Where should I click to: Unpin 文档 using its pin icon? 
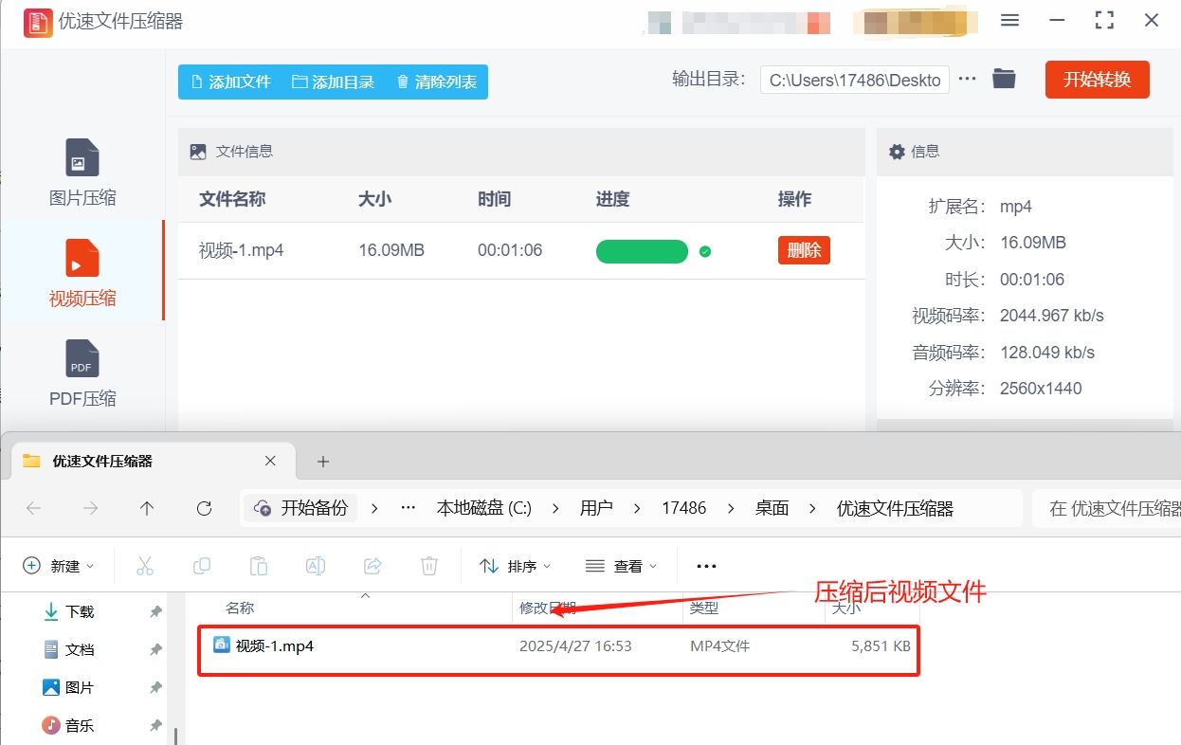[x=154, y=649]
